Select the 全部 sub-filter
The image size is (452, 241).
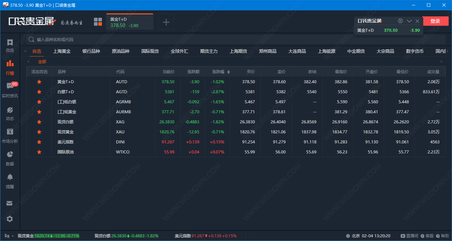tap(42, 62)
